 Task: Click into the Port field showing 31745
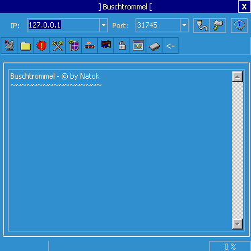click(x=158, y=26)
